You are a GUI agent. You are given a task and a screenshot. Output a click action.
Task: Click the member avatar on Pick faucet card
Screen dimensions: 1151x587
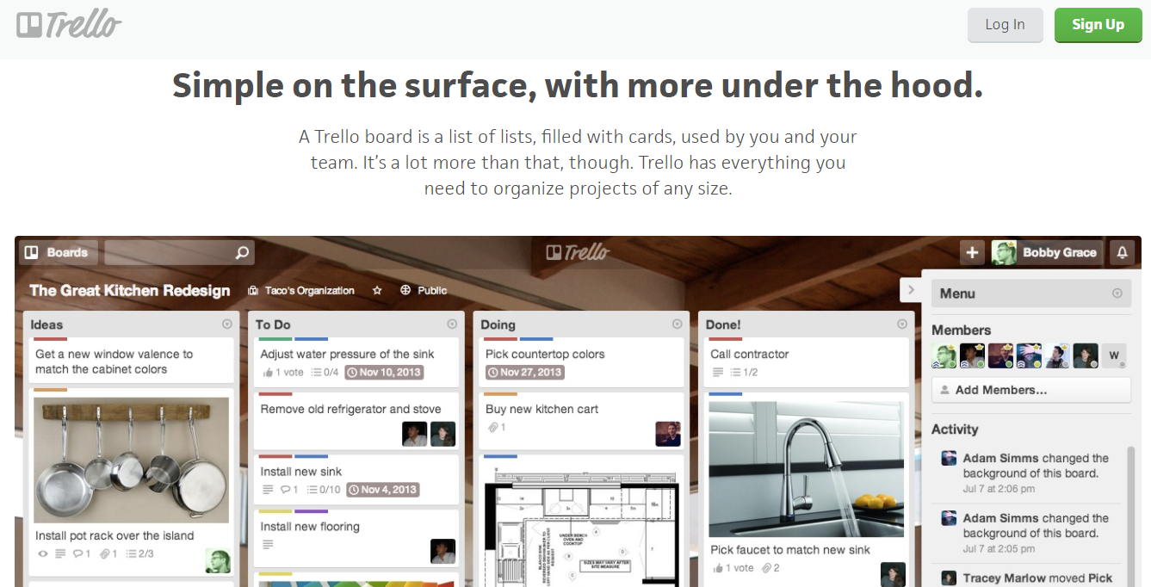(x=893, y=574)
